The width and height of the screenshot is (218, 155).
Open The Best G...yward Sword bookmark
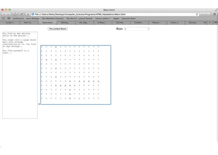coord(79,18)
